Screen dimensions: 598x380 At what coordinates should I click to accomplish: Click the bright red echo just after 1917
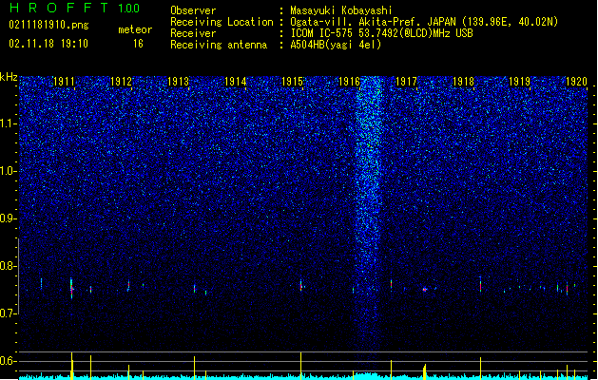coord(424,290)
